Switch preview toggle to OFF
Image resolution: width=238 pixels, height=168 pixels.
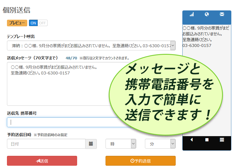(x=42, y=23)
